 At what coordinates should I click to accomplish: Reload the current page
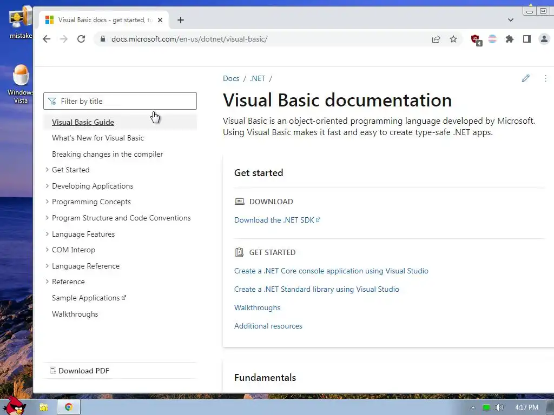coord(81,39)
